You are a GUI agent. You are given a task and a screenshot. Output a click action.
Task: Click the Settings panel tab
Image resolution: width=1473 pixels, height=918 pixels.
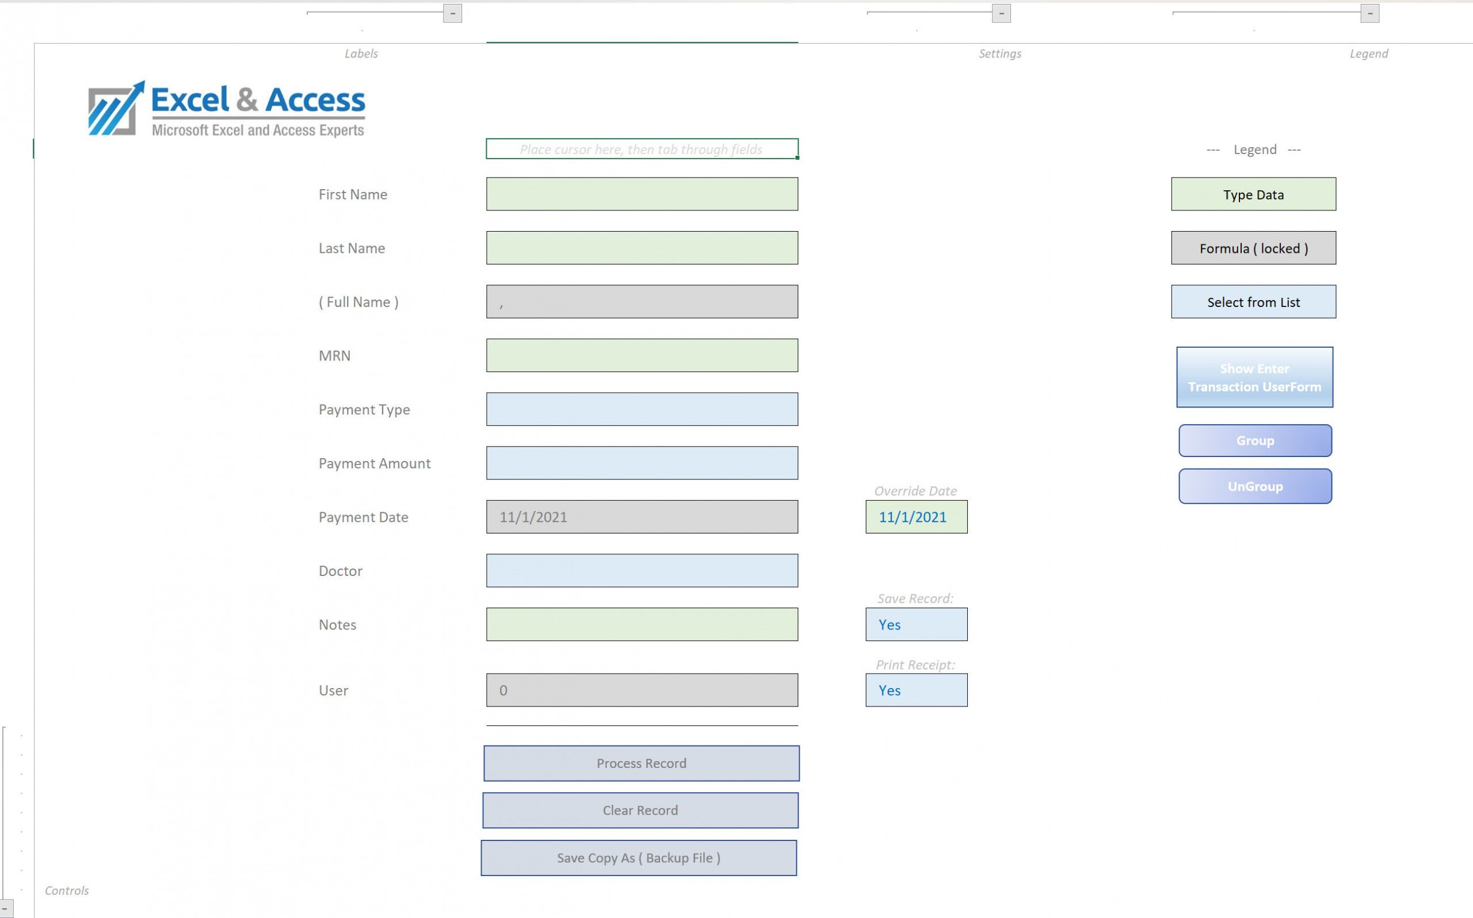point(1000,53)
